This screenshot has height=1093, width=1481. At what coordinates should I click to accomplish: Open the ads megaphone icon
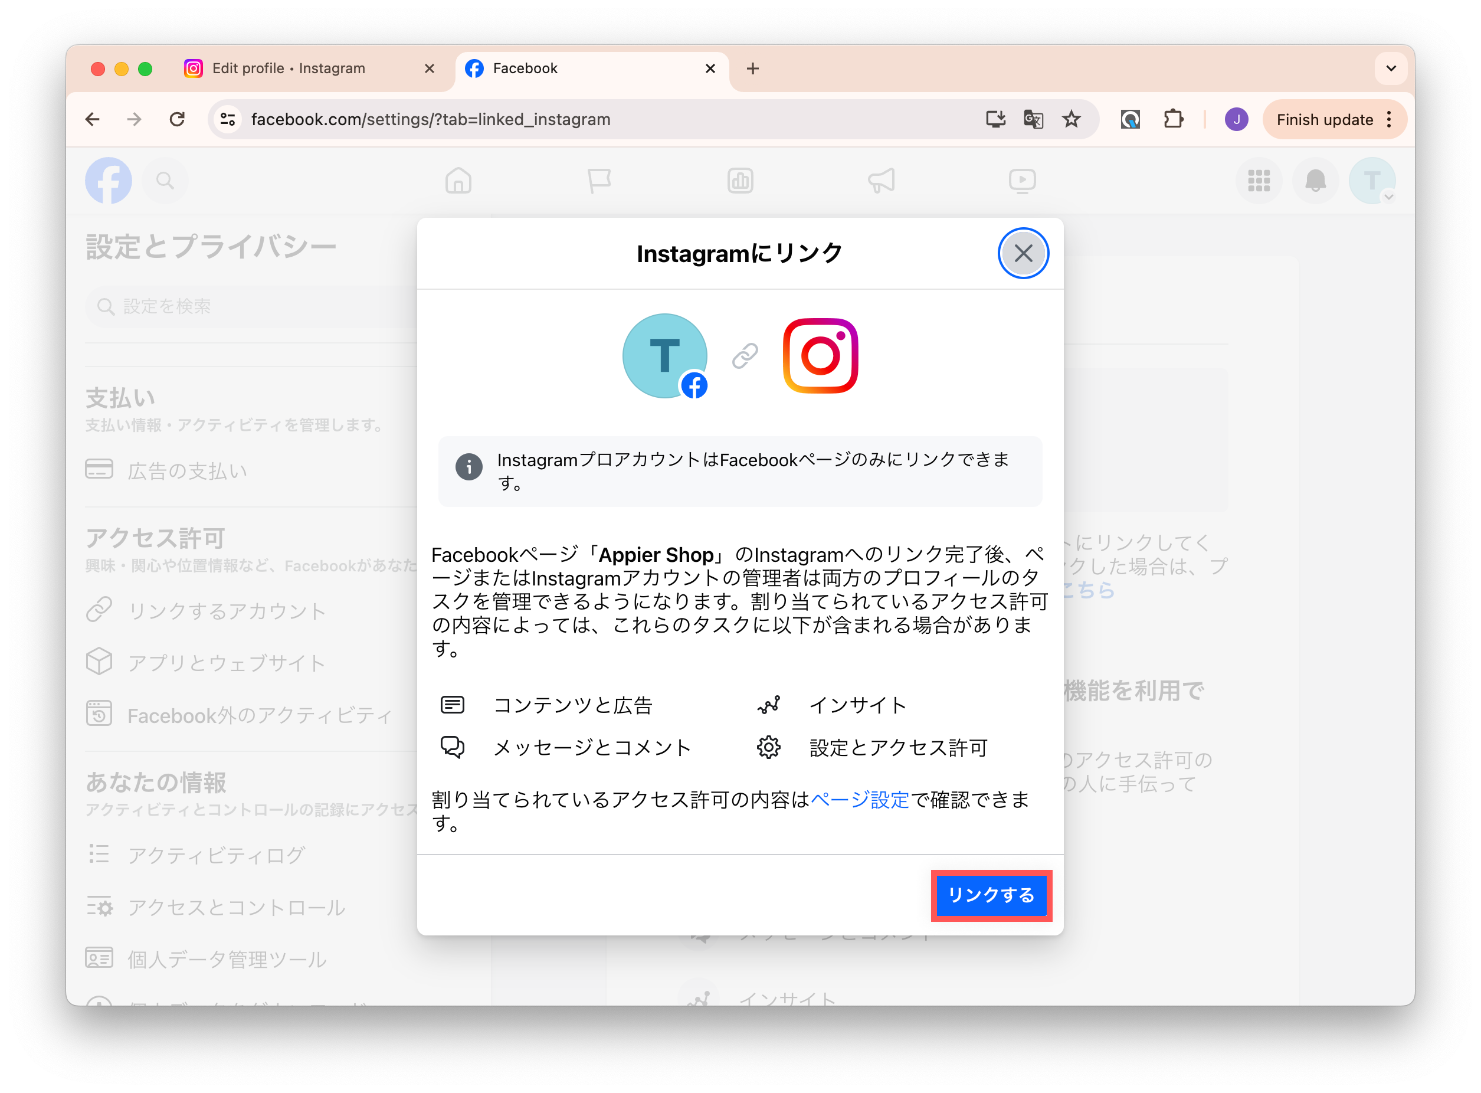pos(881,180)
